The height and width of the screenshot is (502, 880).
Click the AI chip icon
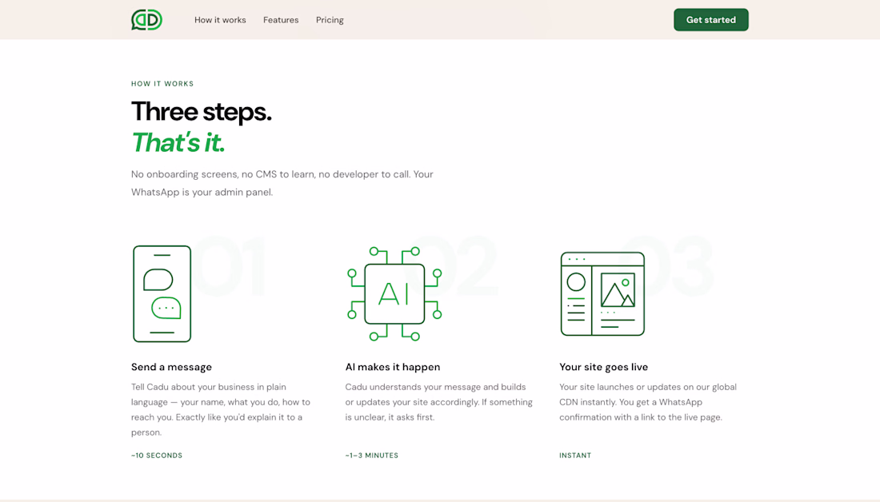(394, 293)
